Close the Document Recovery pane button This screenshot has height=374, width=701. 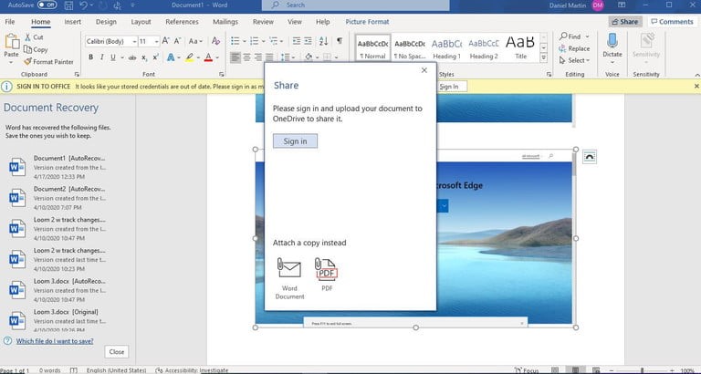[x=117, y=352]
